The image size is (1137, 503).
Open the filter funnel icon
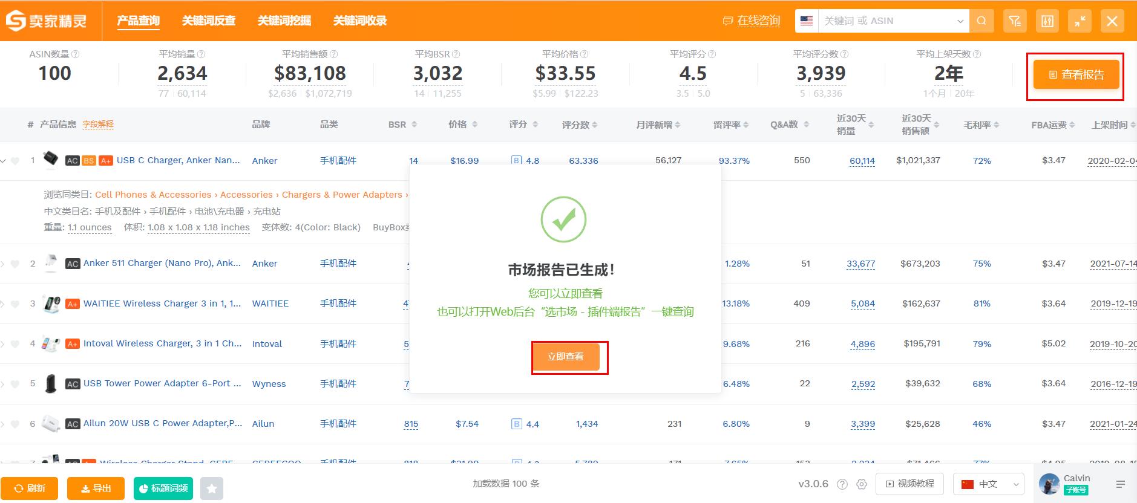point(1015,21)
